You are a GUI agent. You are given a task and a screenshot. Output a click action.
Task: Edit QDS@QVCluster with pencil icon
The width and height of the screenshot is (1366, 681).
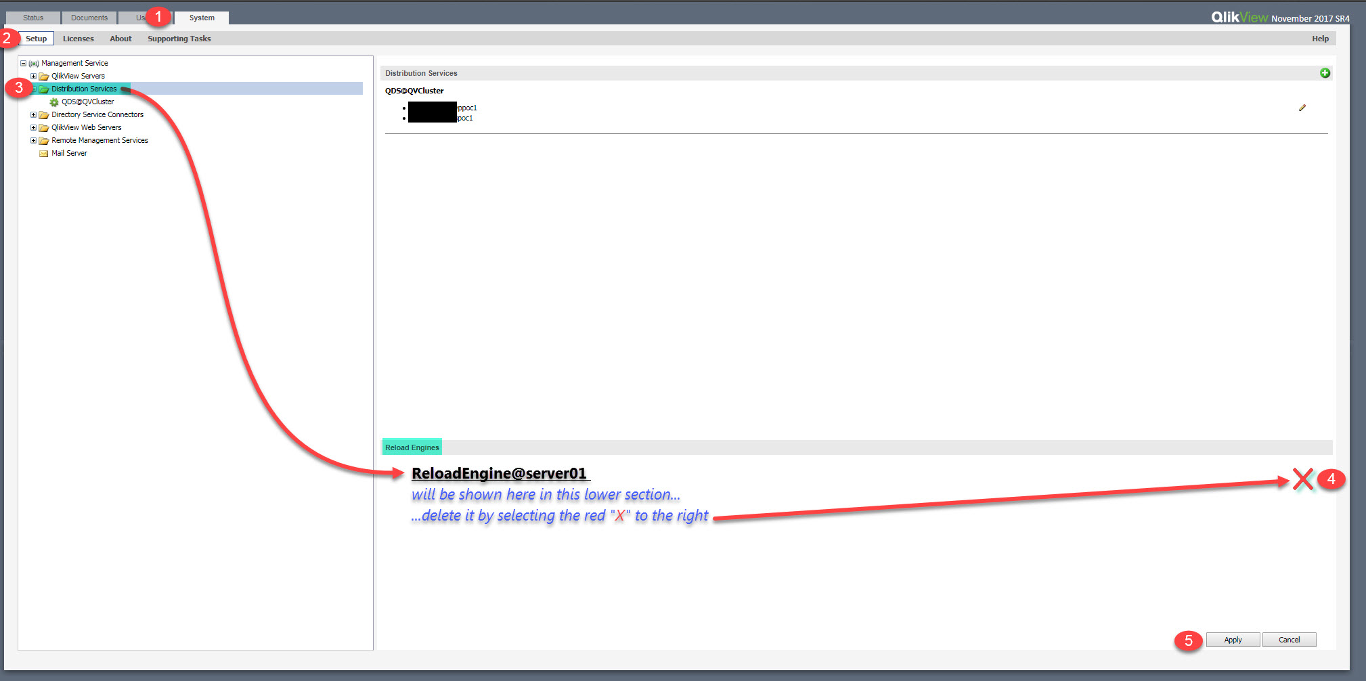(1302, 108)
